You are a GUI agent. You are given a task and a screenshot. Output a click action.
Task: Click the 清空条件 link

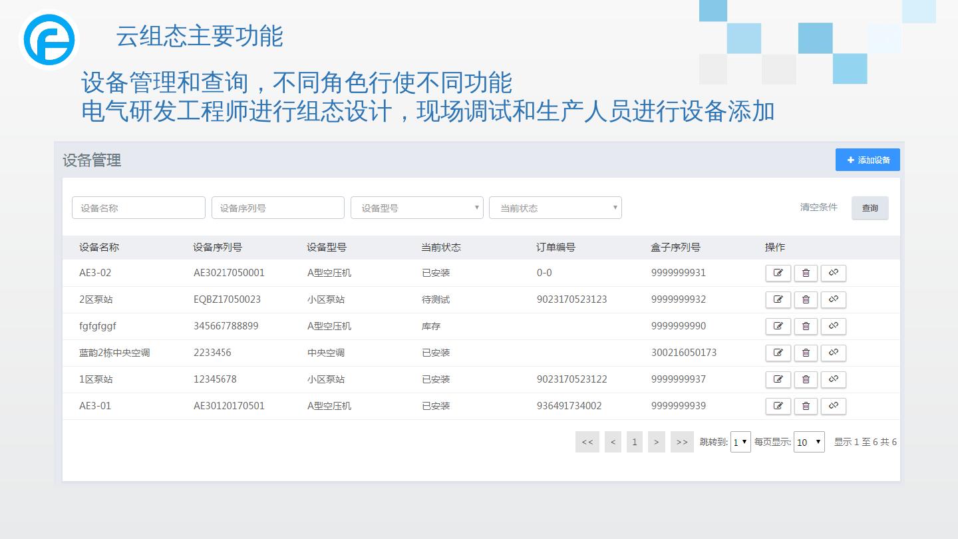(x=818, y=208)
